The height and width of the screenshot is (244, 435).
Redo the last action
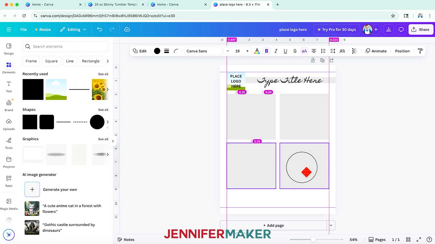tap(112, 29)
